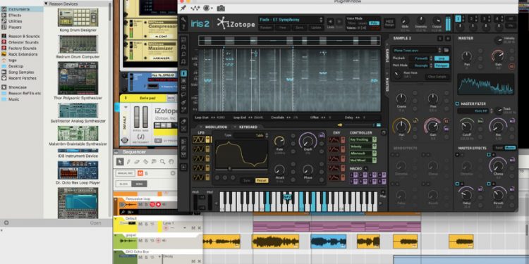Adjust the master Gain knob
The width and height of the screenshot is (529, 264).
pyautogui.click(x=498, y=56)
